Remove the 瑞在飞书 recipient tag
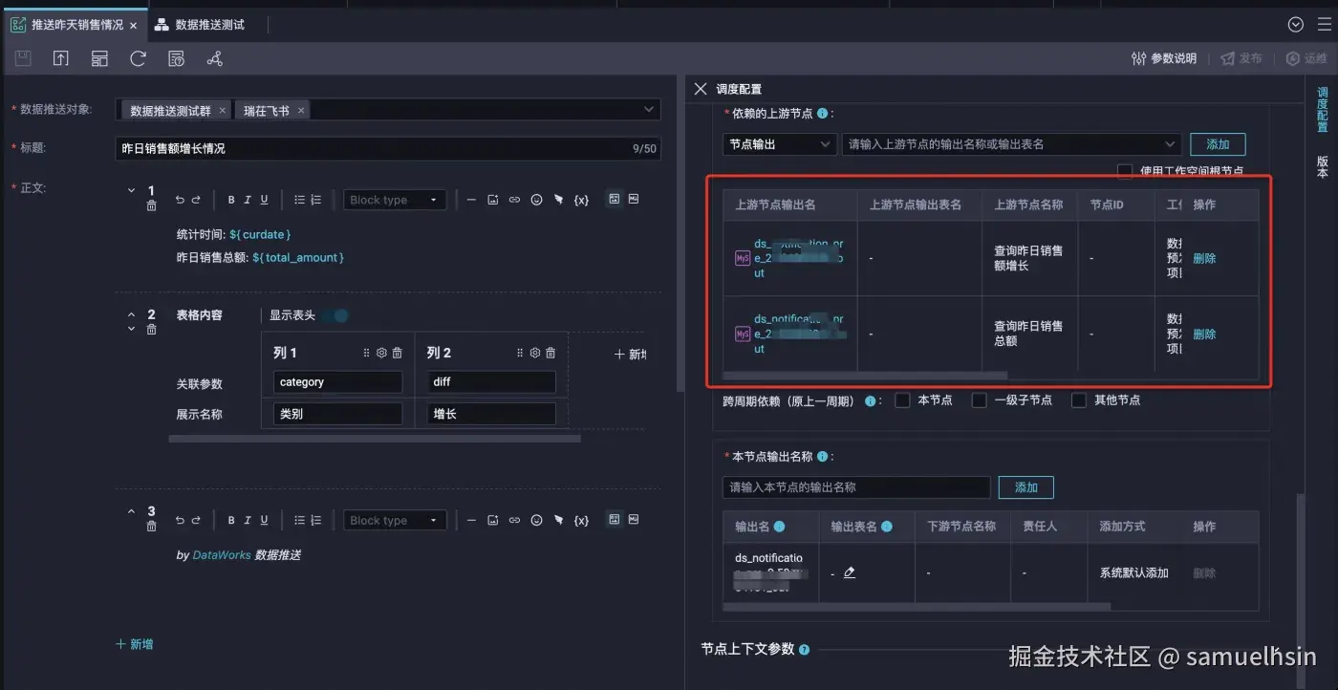The width and height of the screenshot is (1338, 690). tap(300, 111)
